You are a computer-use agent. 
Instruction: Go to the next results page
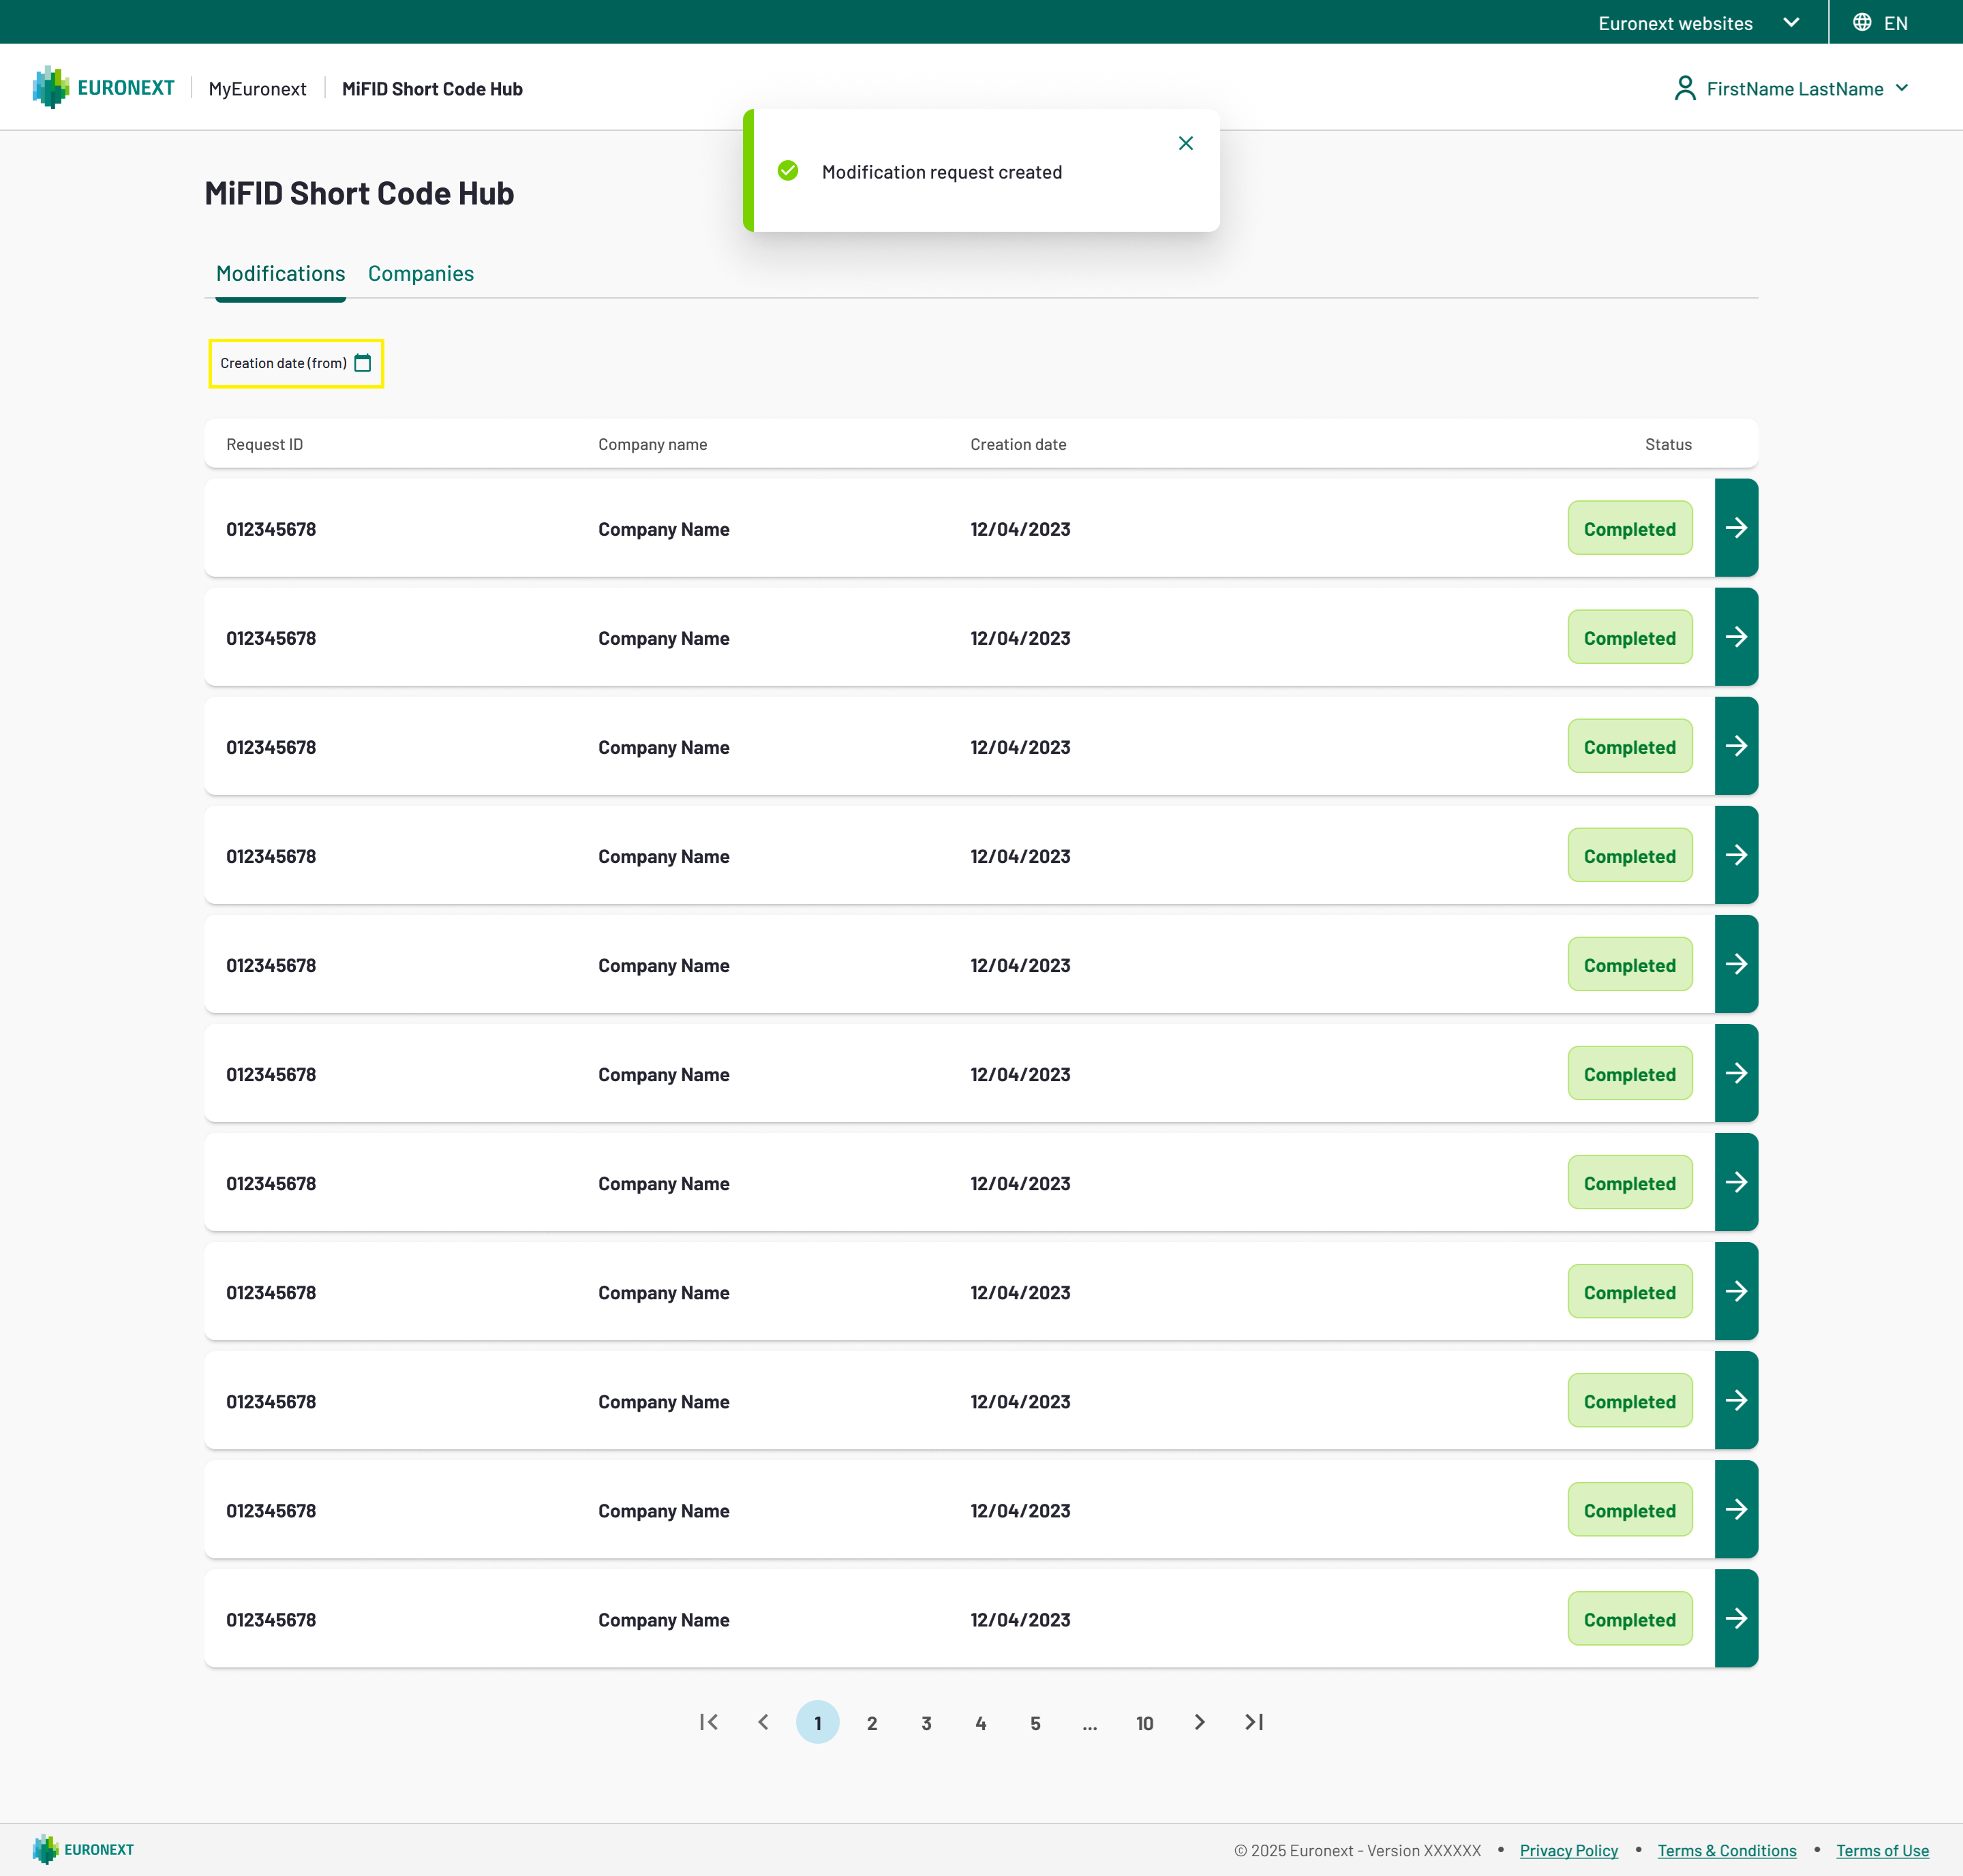coord(1199,1722)
